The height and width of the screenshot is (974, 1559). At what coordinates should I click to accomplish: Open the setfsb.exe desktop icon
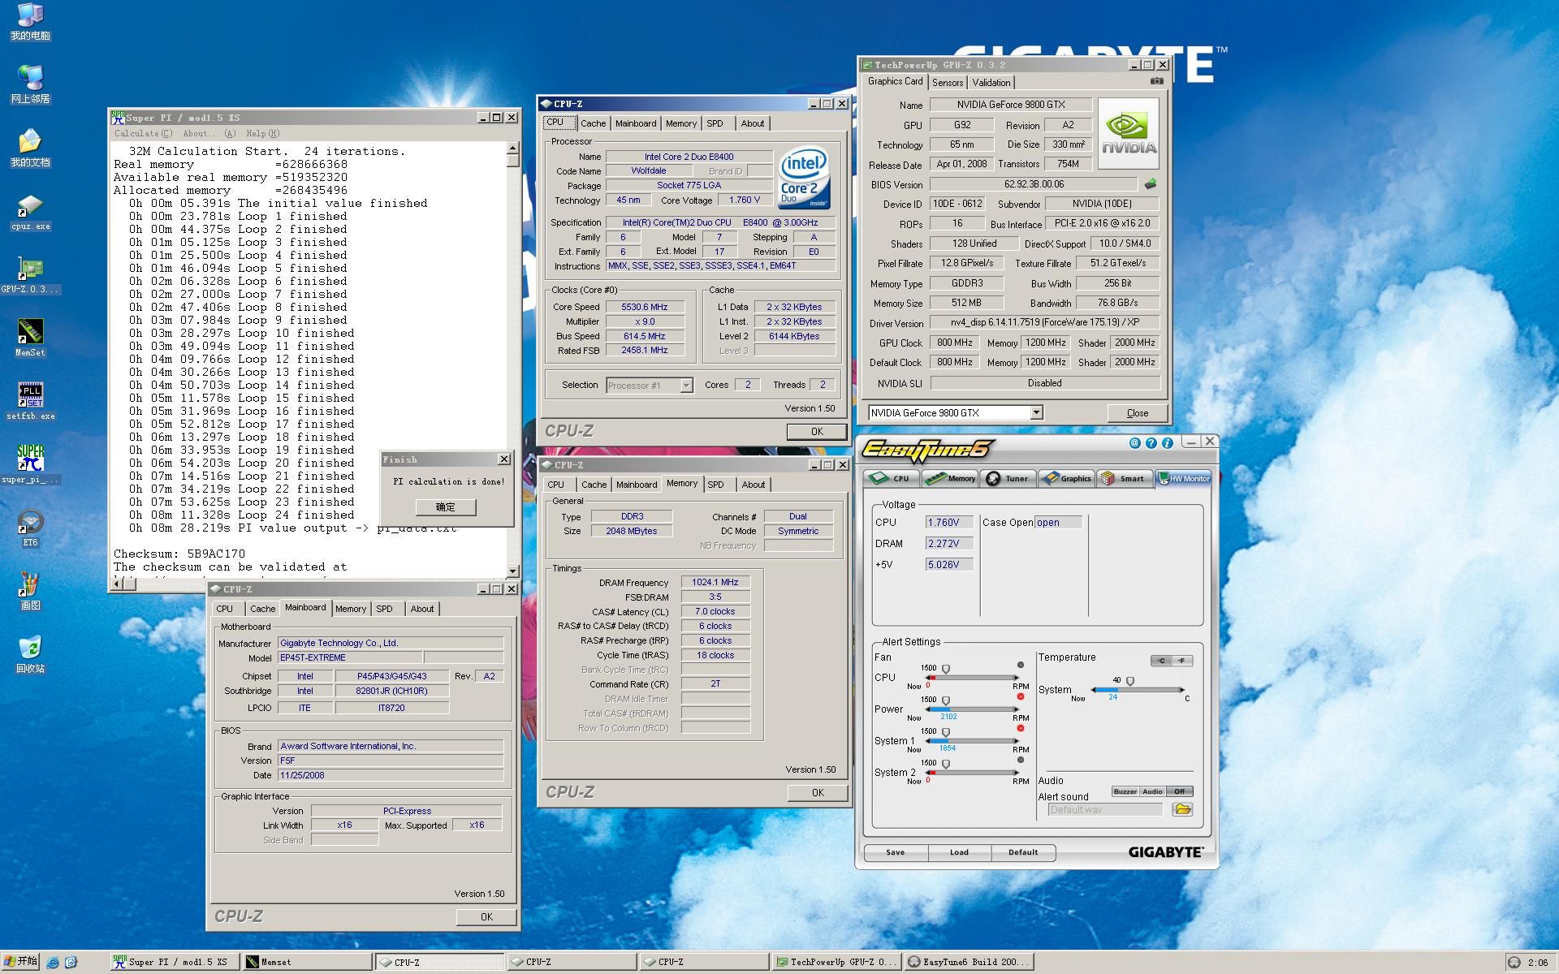point(30,401)
